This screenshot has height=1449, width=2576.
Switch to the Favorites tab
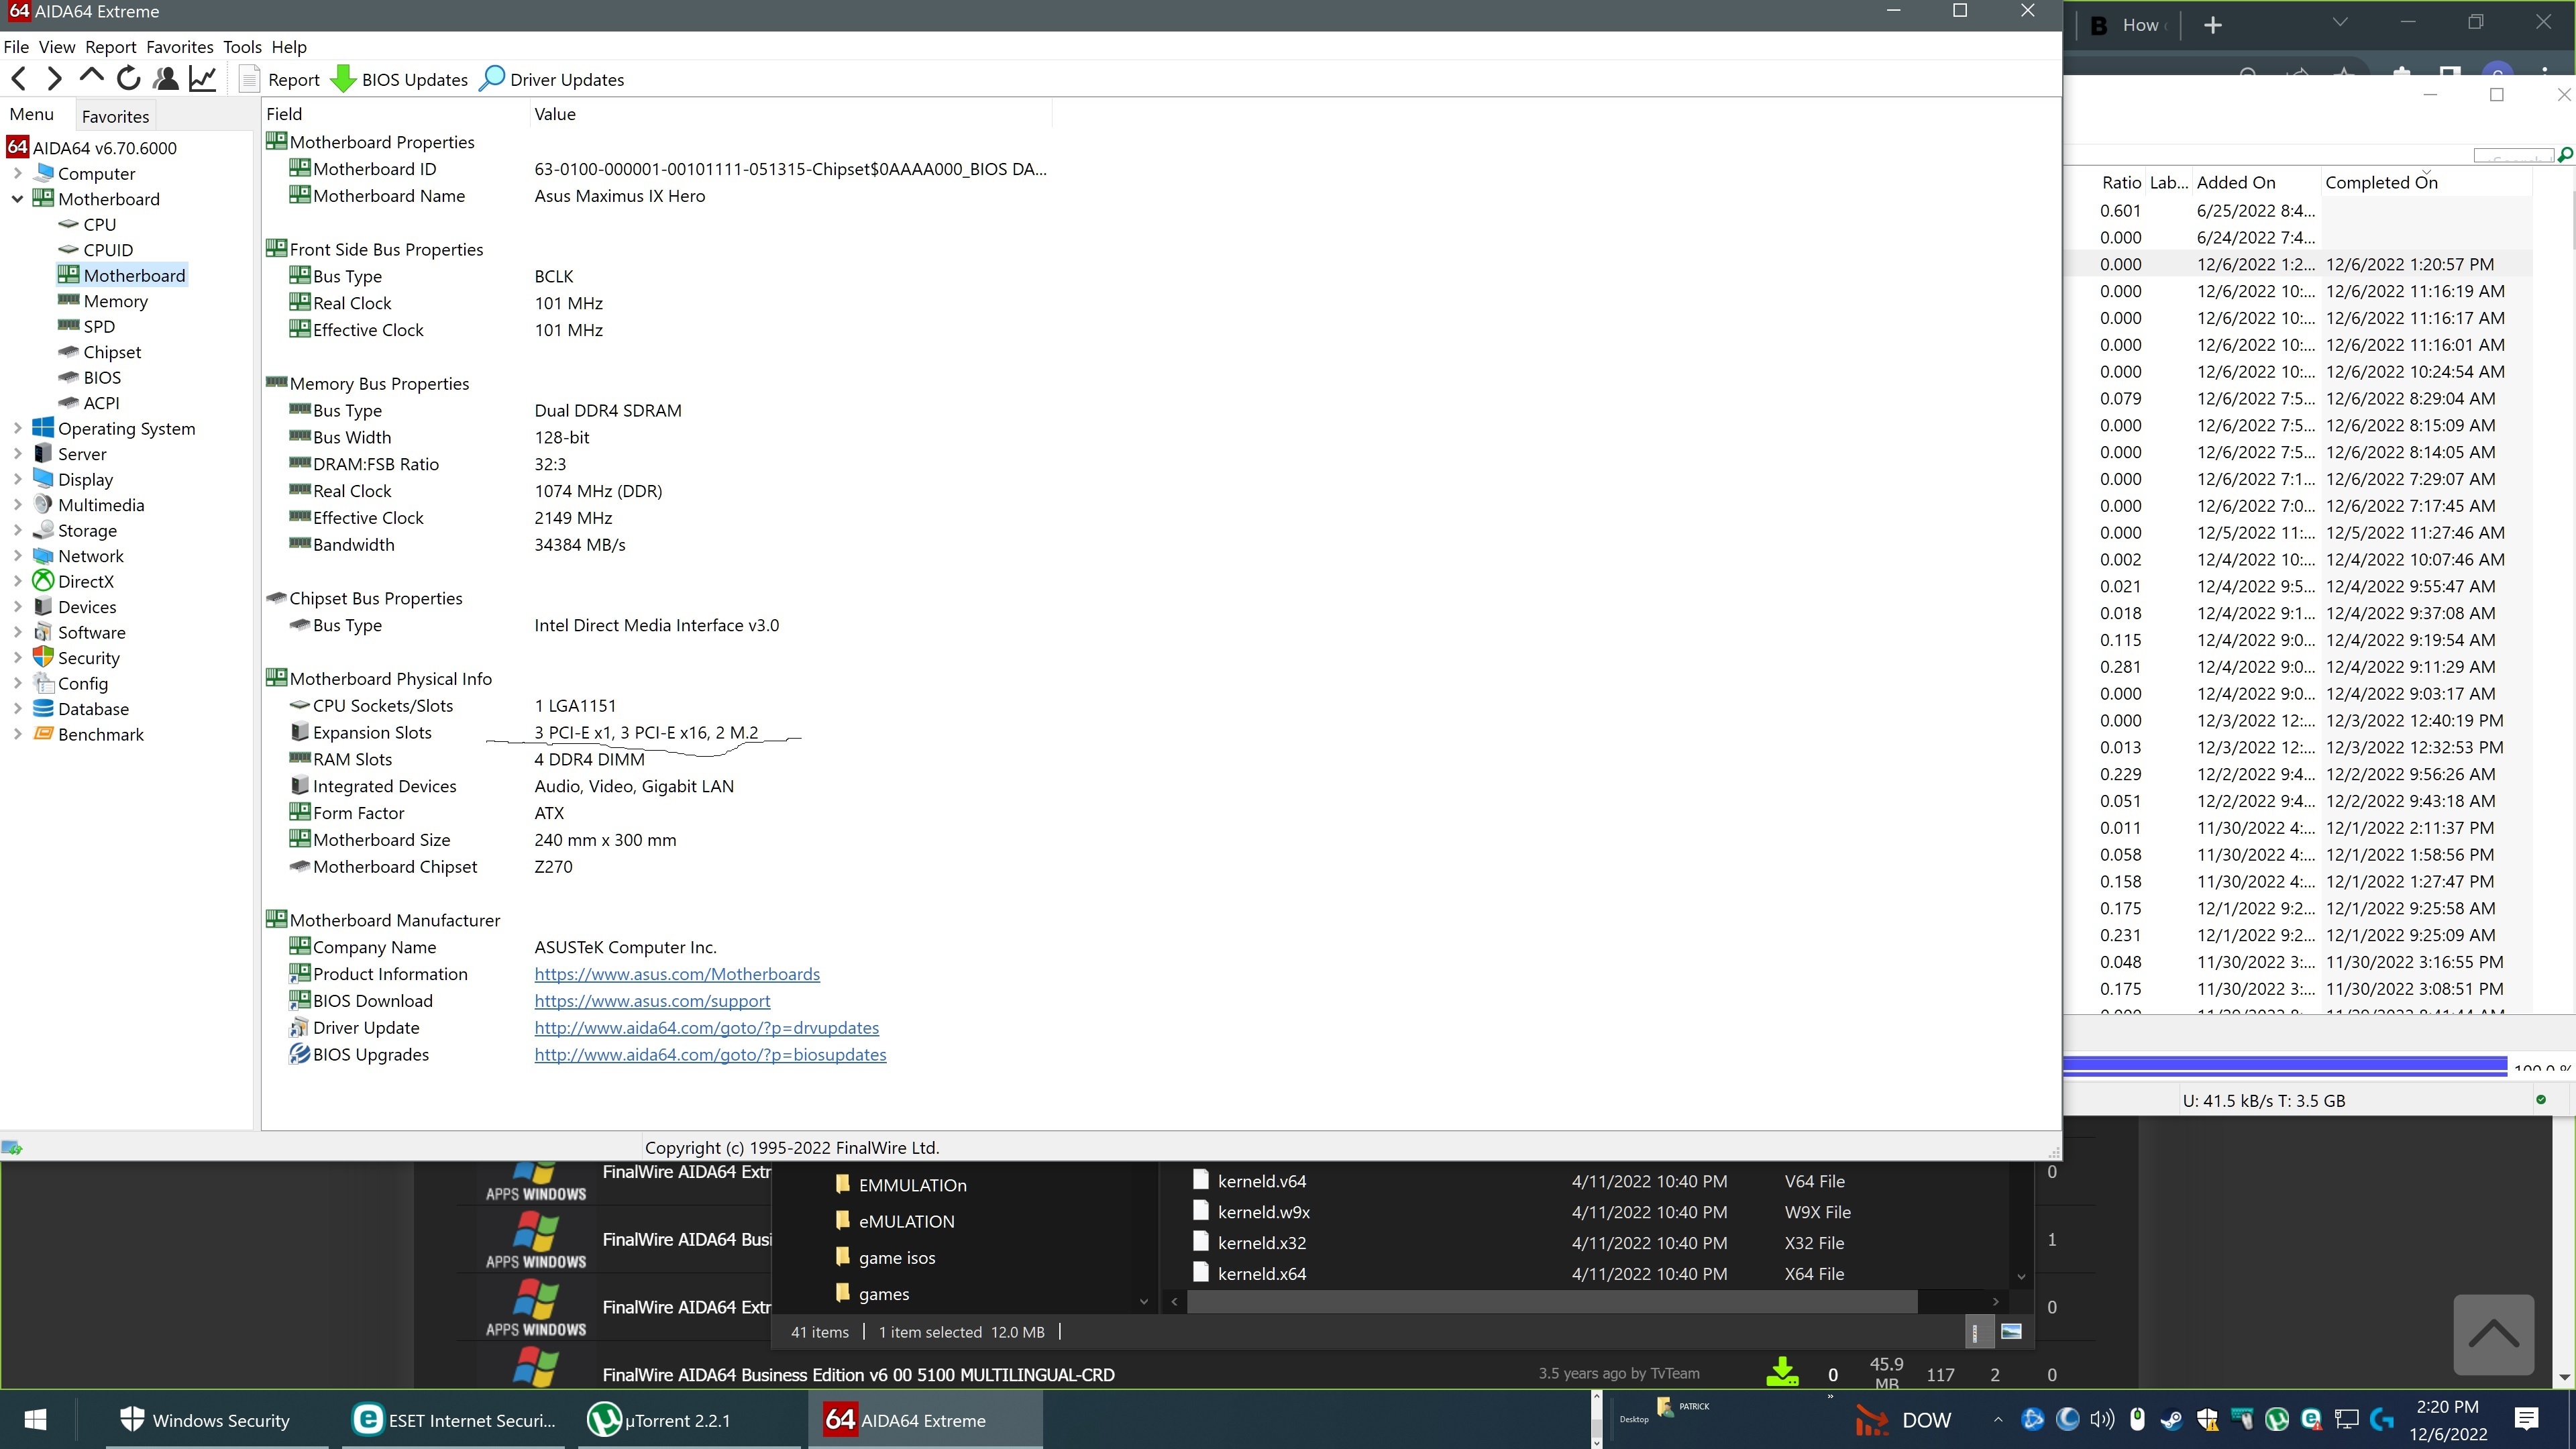coord(115,116)
